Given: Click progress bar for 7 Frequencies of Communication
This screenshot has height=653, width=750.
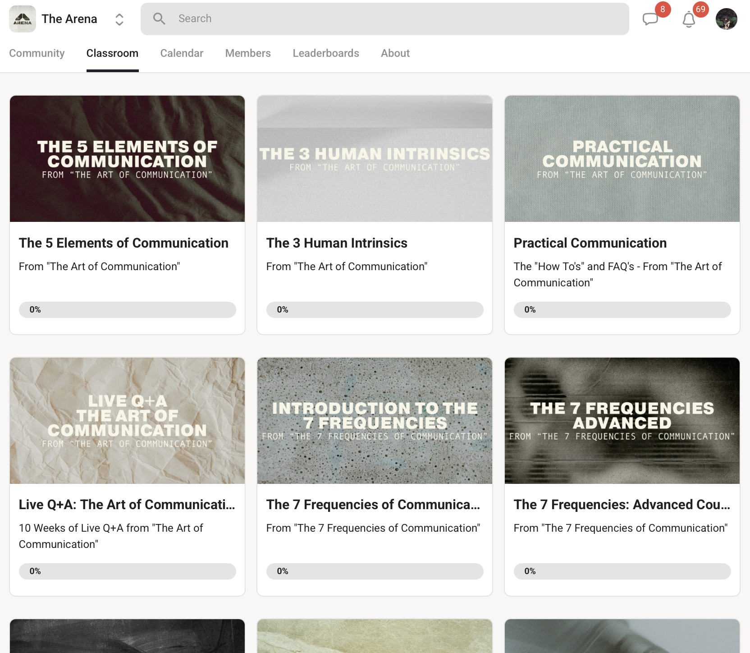Looking at the screenshot, I should [375, 571].
